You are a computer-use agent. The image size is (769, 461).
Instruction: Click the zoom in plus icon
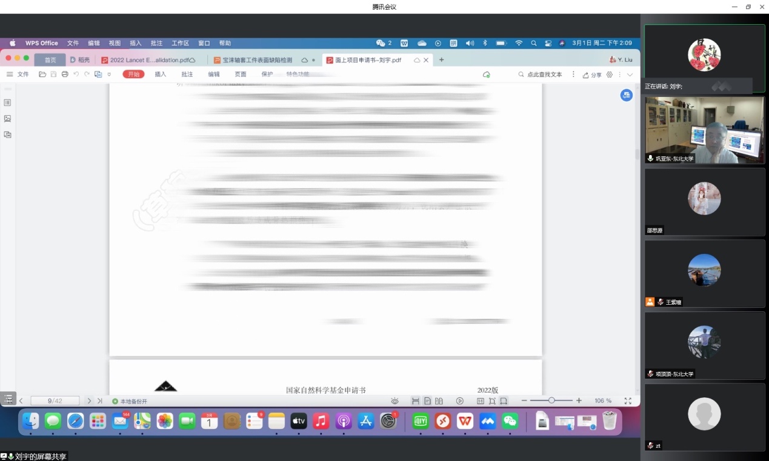pos(579,401)
